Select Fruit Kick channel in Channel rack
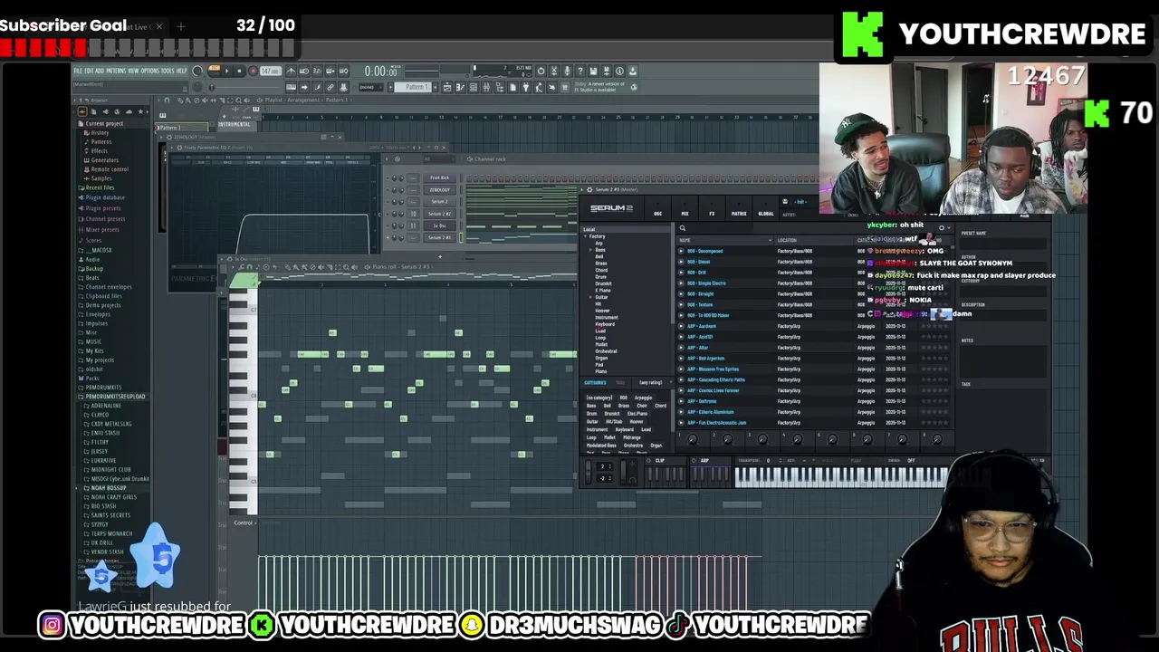The width and height of the screenshot is (1159, 652). pos(439,178)
